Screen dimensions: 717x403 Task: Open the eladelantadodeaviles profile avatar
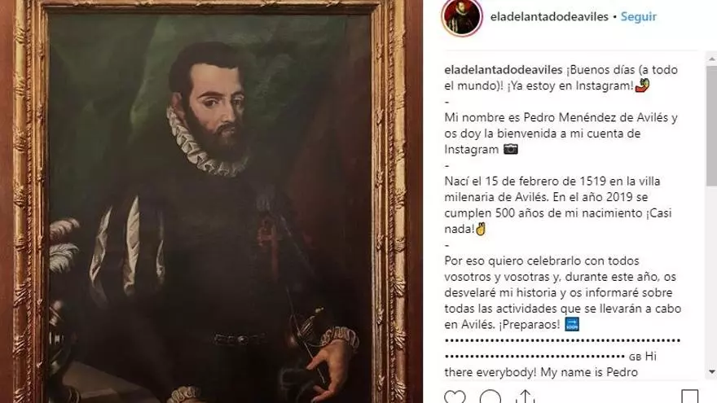coord(462,16)
